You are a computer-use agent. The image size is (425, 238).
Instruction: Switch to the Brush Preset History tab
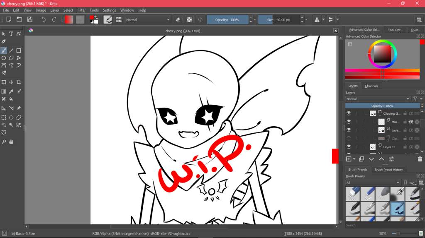tap(388, 170)
